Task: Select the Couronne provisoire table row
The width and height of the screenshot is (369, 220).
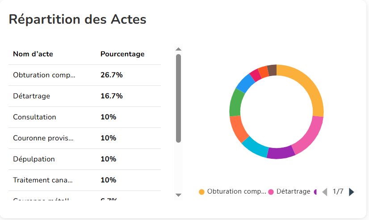Action: pyautogui.click(x=84, y=138)
